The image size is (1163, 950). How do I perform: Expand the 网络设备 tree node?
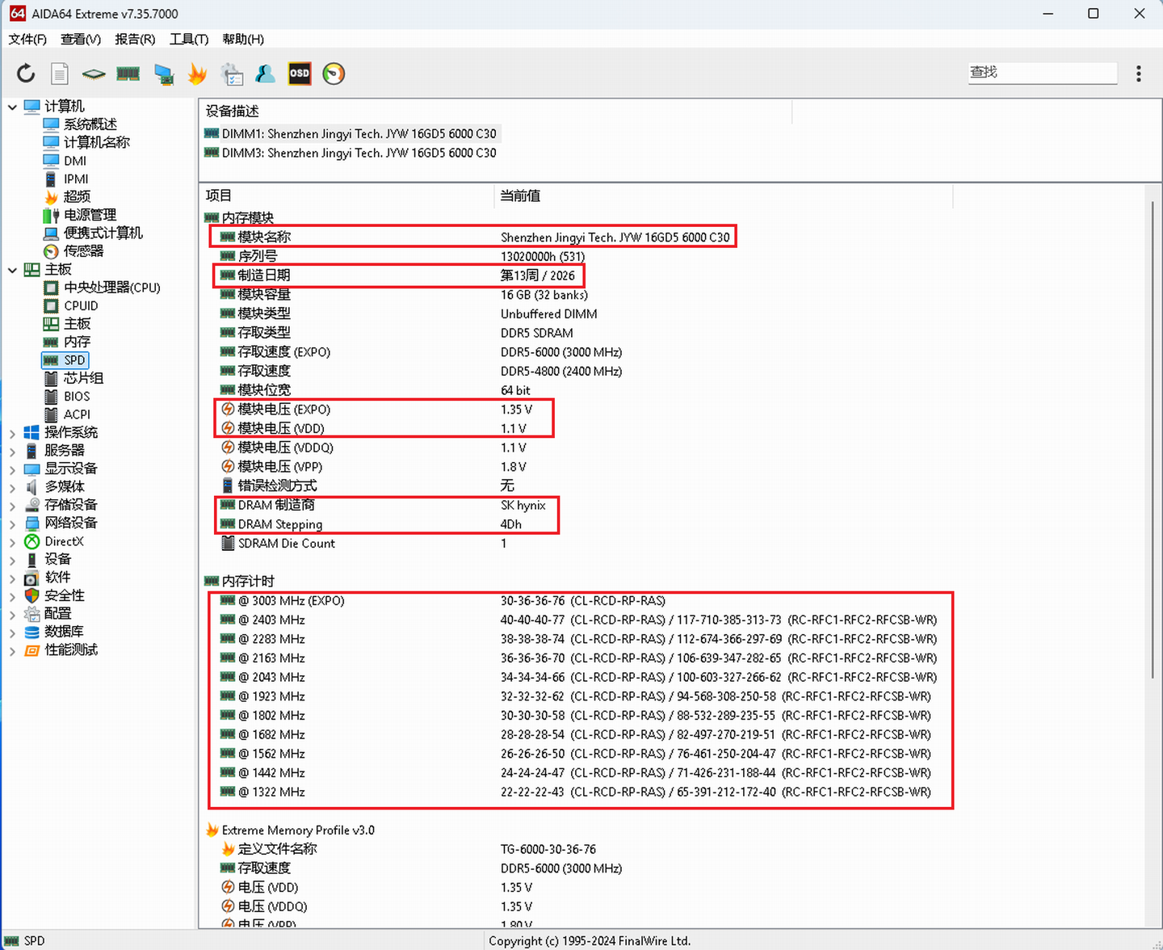coord(12,523)
